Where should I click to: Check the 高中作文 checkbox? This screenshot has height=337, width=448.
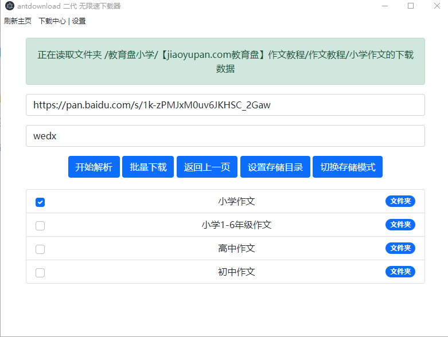40,249
